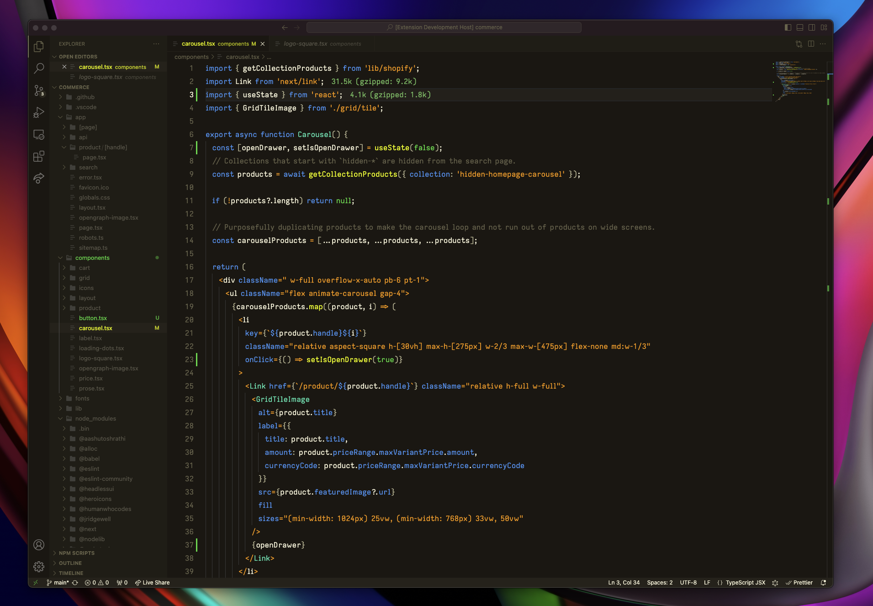The image size is (873, 606).
Task: Open layout.tsx in the app folder
Action: tap(92, 208)
